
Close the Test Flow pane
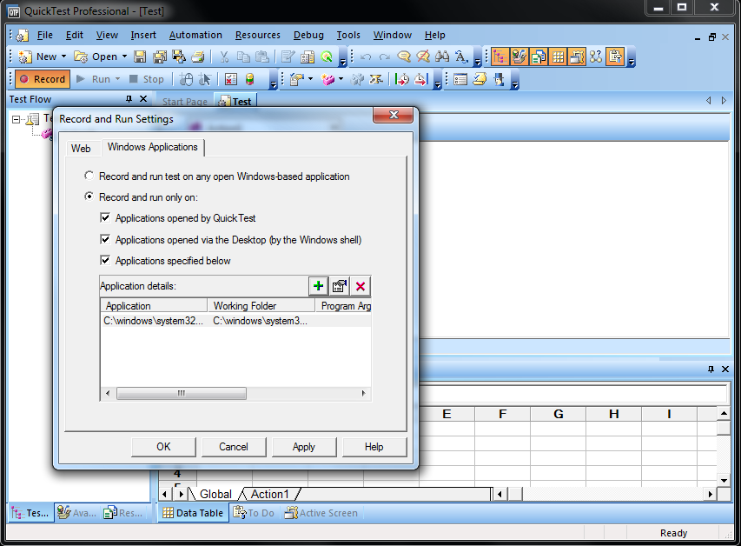coord(143,99)
